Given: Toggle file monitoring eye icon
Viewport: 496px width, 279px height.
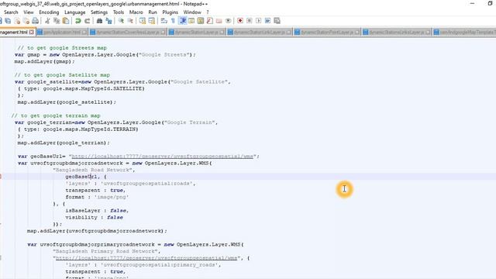Looking at the screenshot, I should pos(228,21).
